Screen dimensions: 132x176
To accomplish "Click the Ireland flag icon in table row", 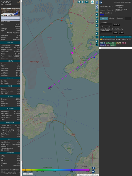I will coord(101,39).
